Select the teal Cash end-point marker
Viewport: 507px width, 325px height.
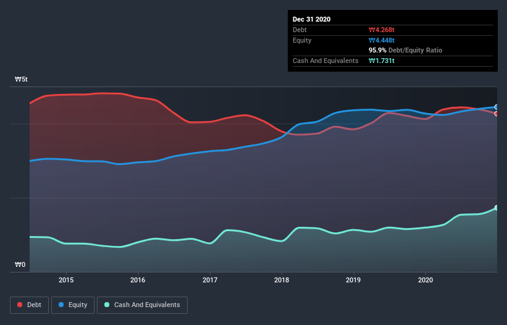point(497,208)
